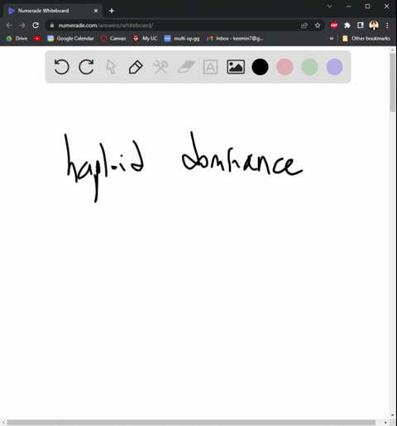Image resolution: width=397 pixels, height=426 pixels.
Task: Expand hidden bookmarks with double chevron
Action: tap(332, 38)
